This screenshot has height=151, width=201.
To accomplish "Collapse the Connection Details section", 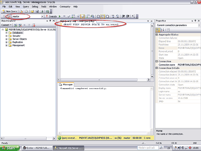I will point(157,68).
